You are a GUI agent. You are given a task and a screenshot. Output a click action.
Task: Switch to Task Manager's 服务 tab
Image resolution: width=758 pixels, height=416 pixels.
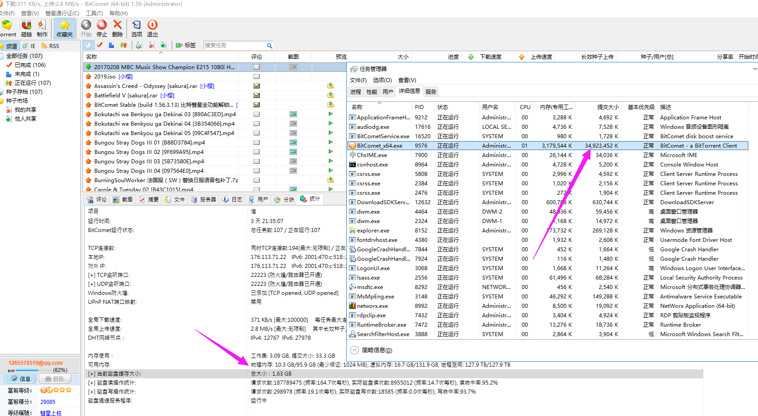tap(431, 92)
